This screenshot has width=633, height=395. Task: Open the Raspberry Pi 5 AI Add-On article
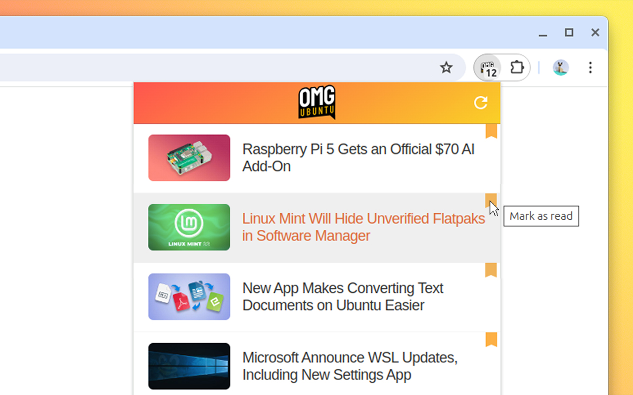[x=358, y=158]
